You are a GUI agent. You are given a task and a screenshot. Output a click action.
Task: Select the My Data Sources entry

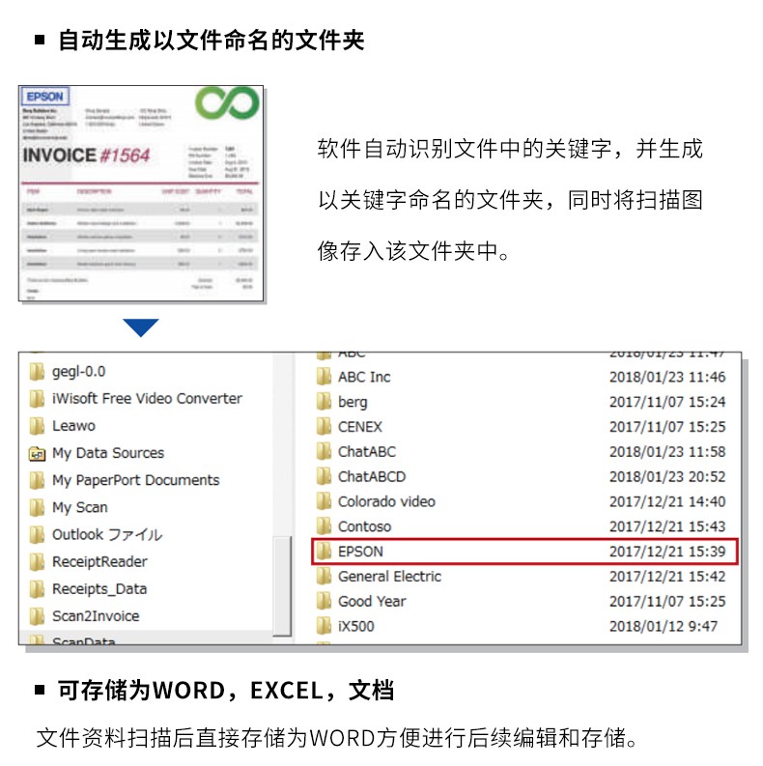click(108, 454)
